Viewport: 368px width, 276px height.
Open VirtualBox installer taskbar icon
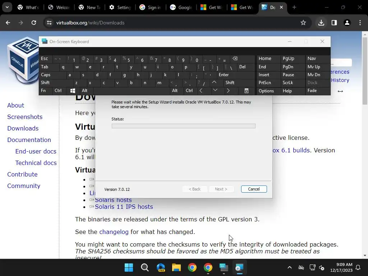(x=239, y=267)
